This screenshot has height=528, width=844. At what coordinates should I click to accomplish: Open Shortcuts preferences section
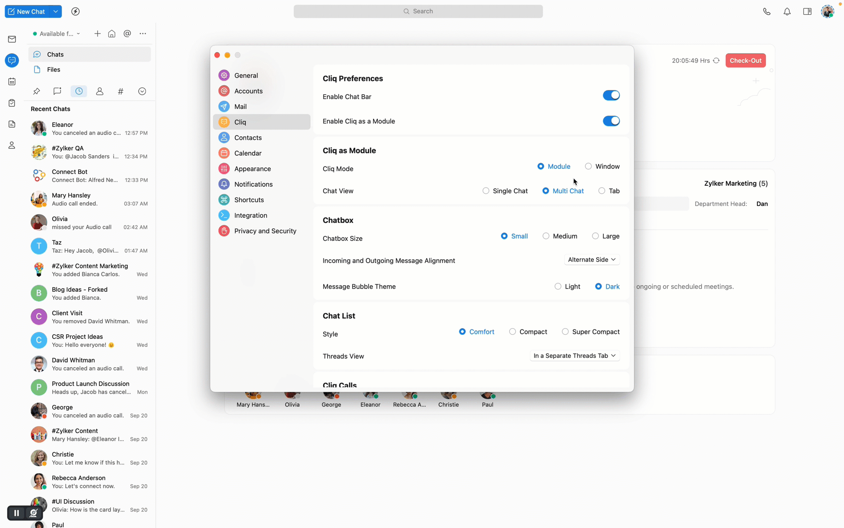pyautogui.click(x=261, y=200)
